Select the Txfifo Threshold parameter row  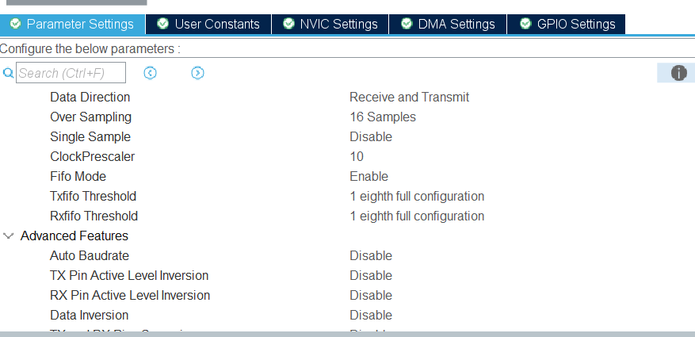tap(94, 196)
